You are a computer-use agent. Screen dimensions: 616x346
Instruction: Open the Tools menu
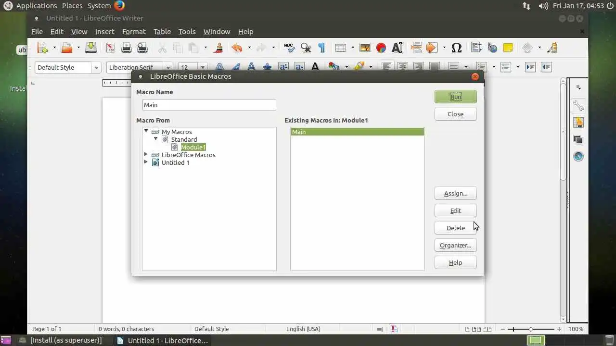[x=187, y=32]
